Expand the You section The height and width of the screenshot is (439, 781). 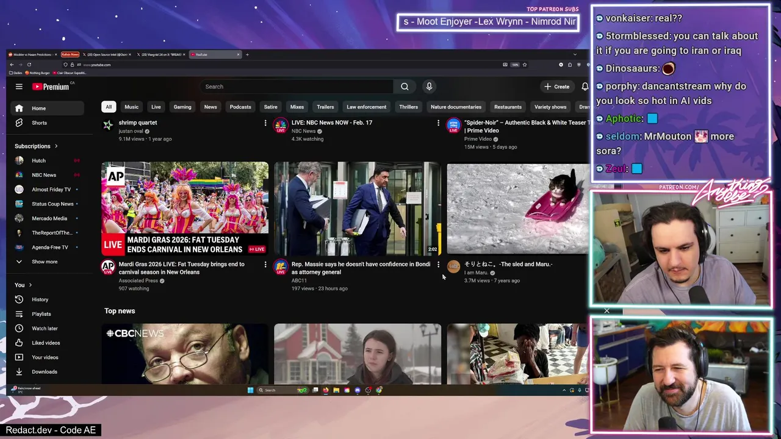(x=23, y=285)
